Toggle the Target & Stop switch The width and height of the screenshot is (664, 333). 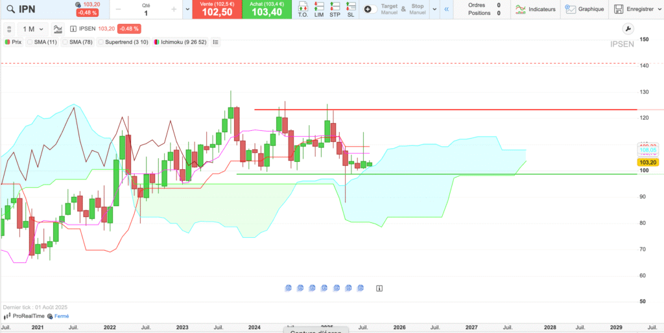pos(369,9)
